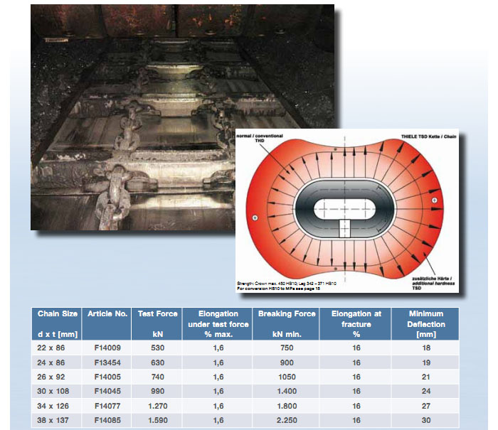Click article number F13454

pos(106,362)
